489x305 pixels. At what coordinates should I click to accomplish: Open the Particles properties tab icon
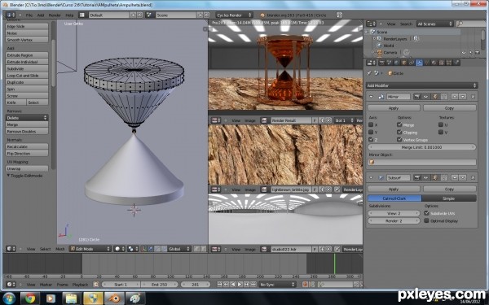[x=449, y=63]
